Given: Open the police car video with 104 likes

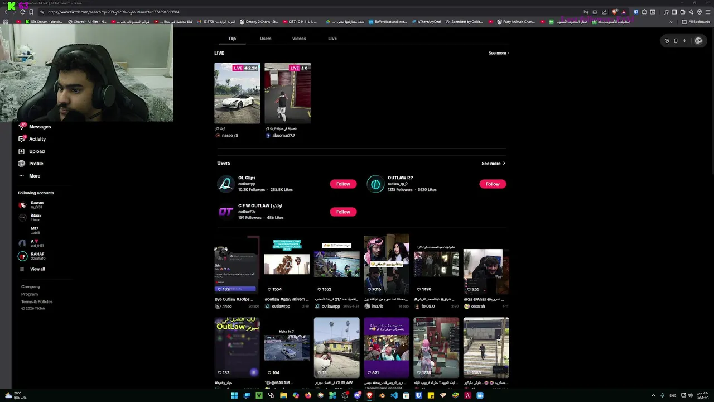Looking at the screenshot, I should (287, 348).
